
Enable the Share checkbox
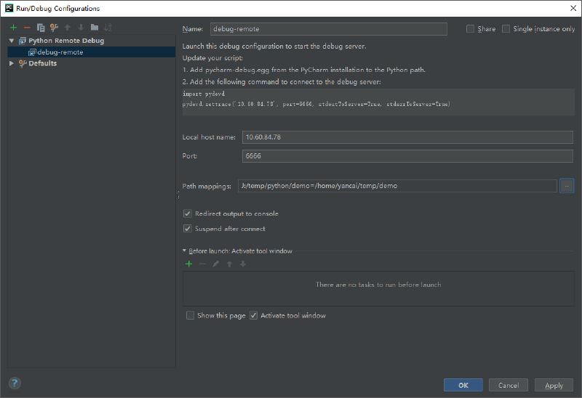point(470,29)
